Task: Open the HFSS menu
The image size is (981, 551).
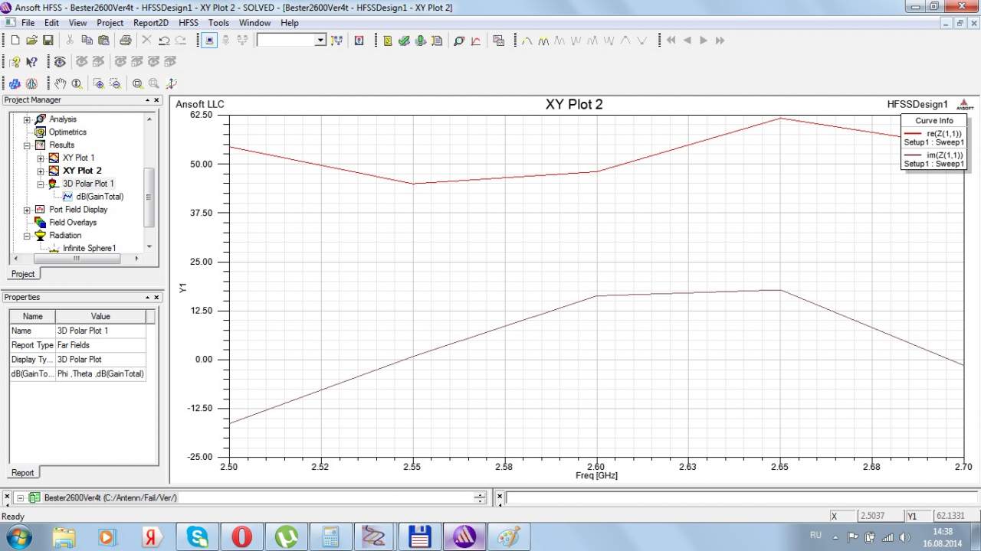Action: (189, 23)
